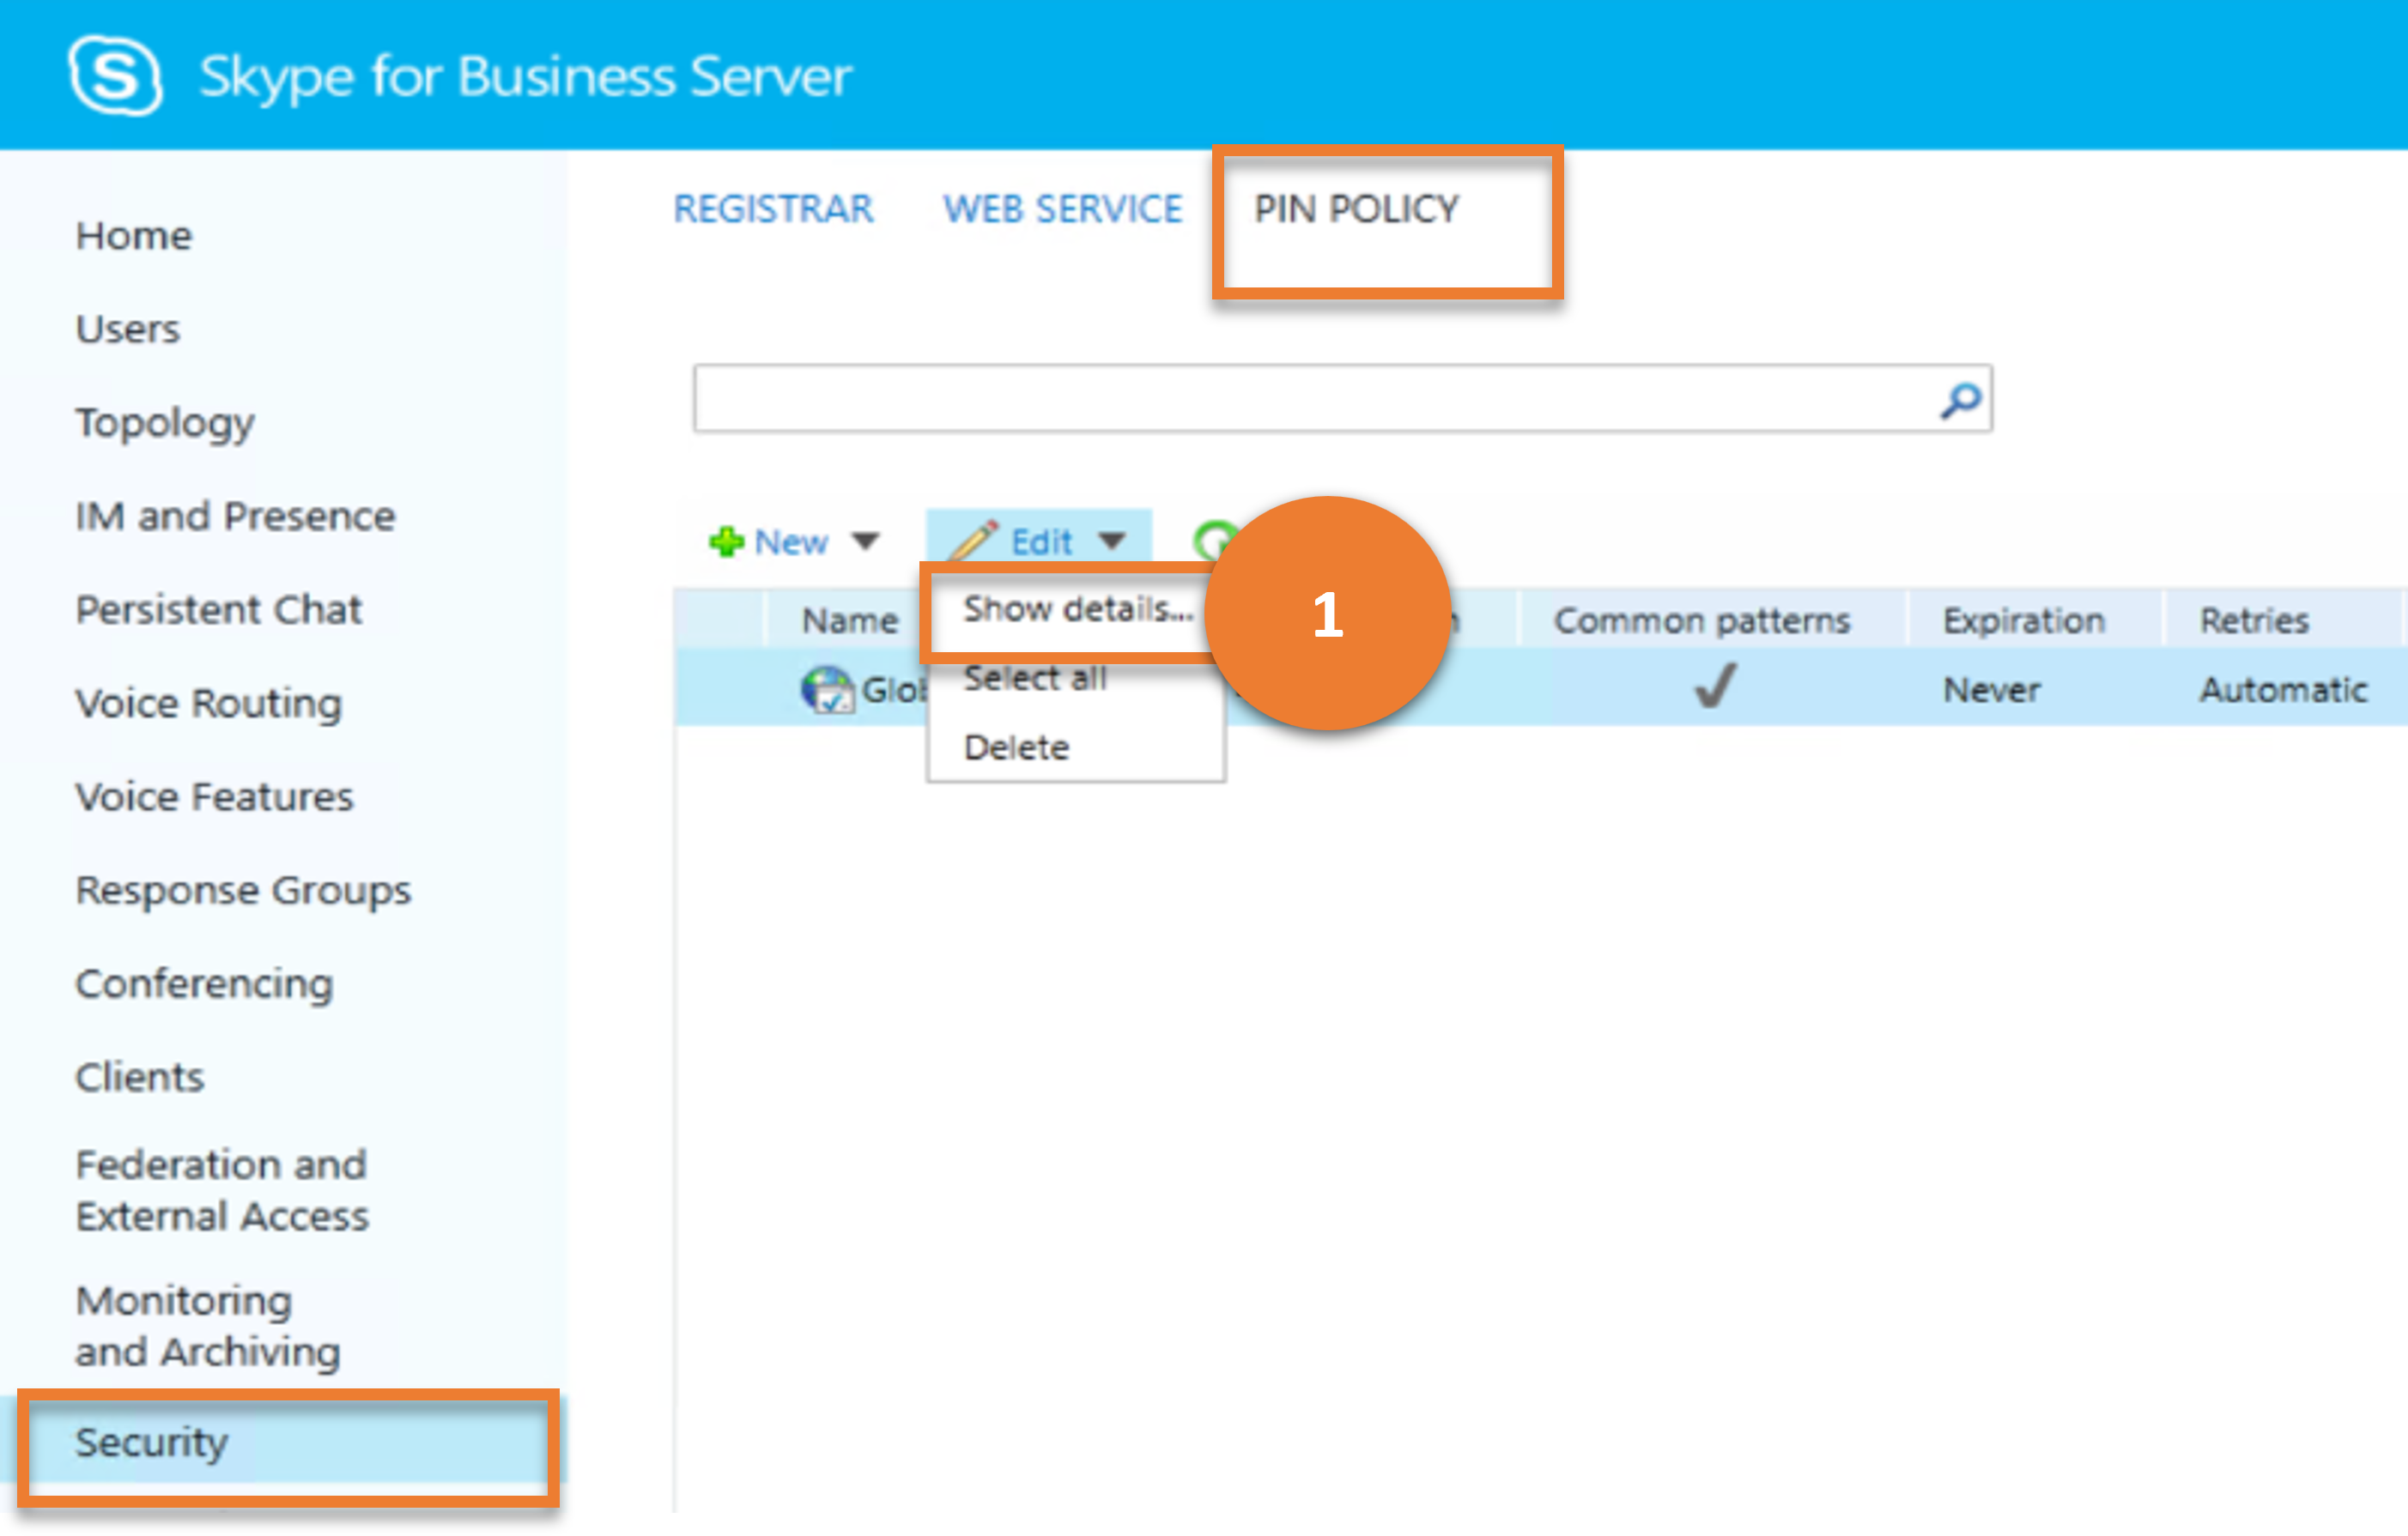Screen dimensions: 2408x1536
Task: Open the Users section
Action: click(x=128, y=329)
